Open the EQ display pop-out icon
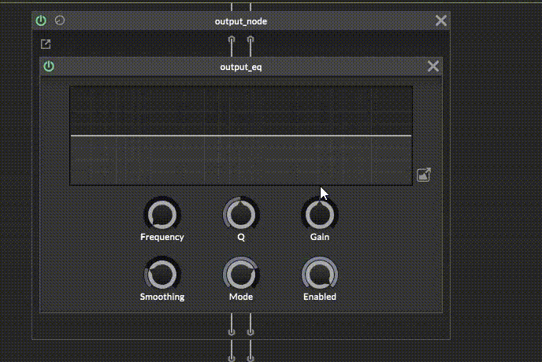 pos(424,175)
